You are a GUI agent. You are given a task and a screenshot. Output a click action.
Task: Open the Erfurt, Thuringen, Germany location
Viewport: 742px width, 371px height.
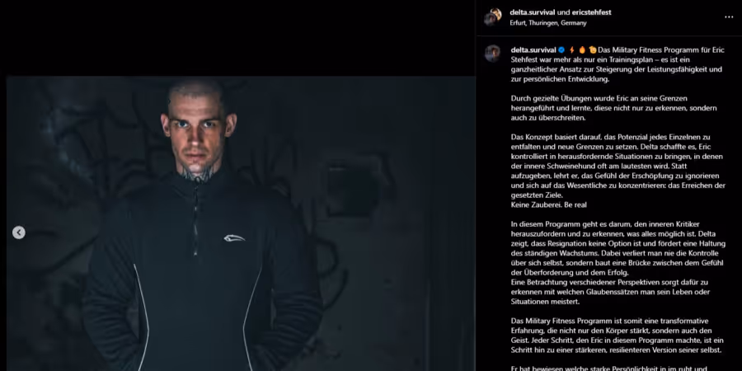(548, 23)
